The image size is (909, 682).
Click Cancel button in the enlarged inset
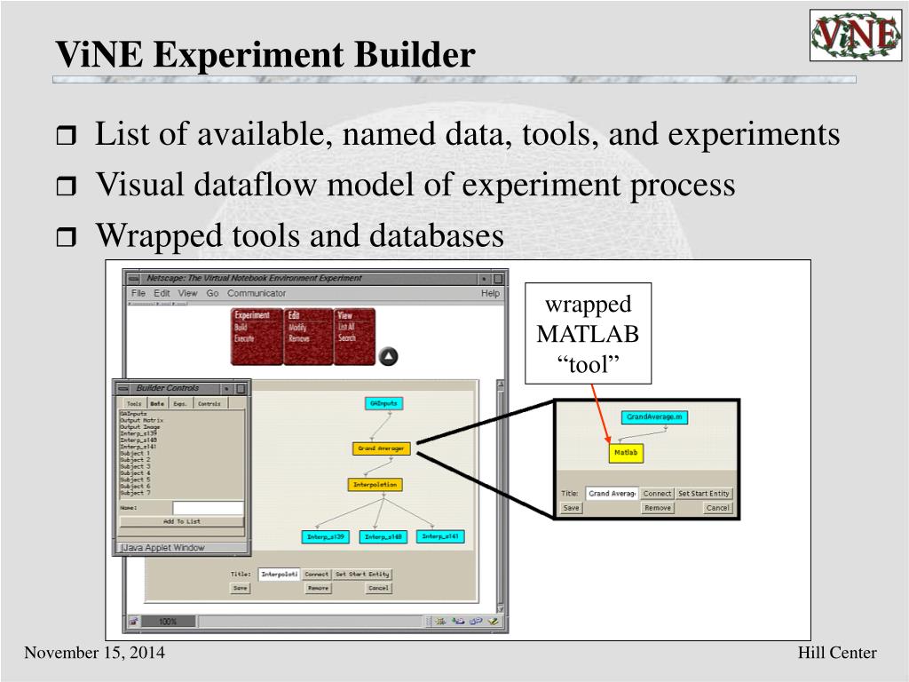point(717,508)
